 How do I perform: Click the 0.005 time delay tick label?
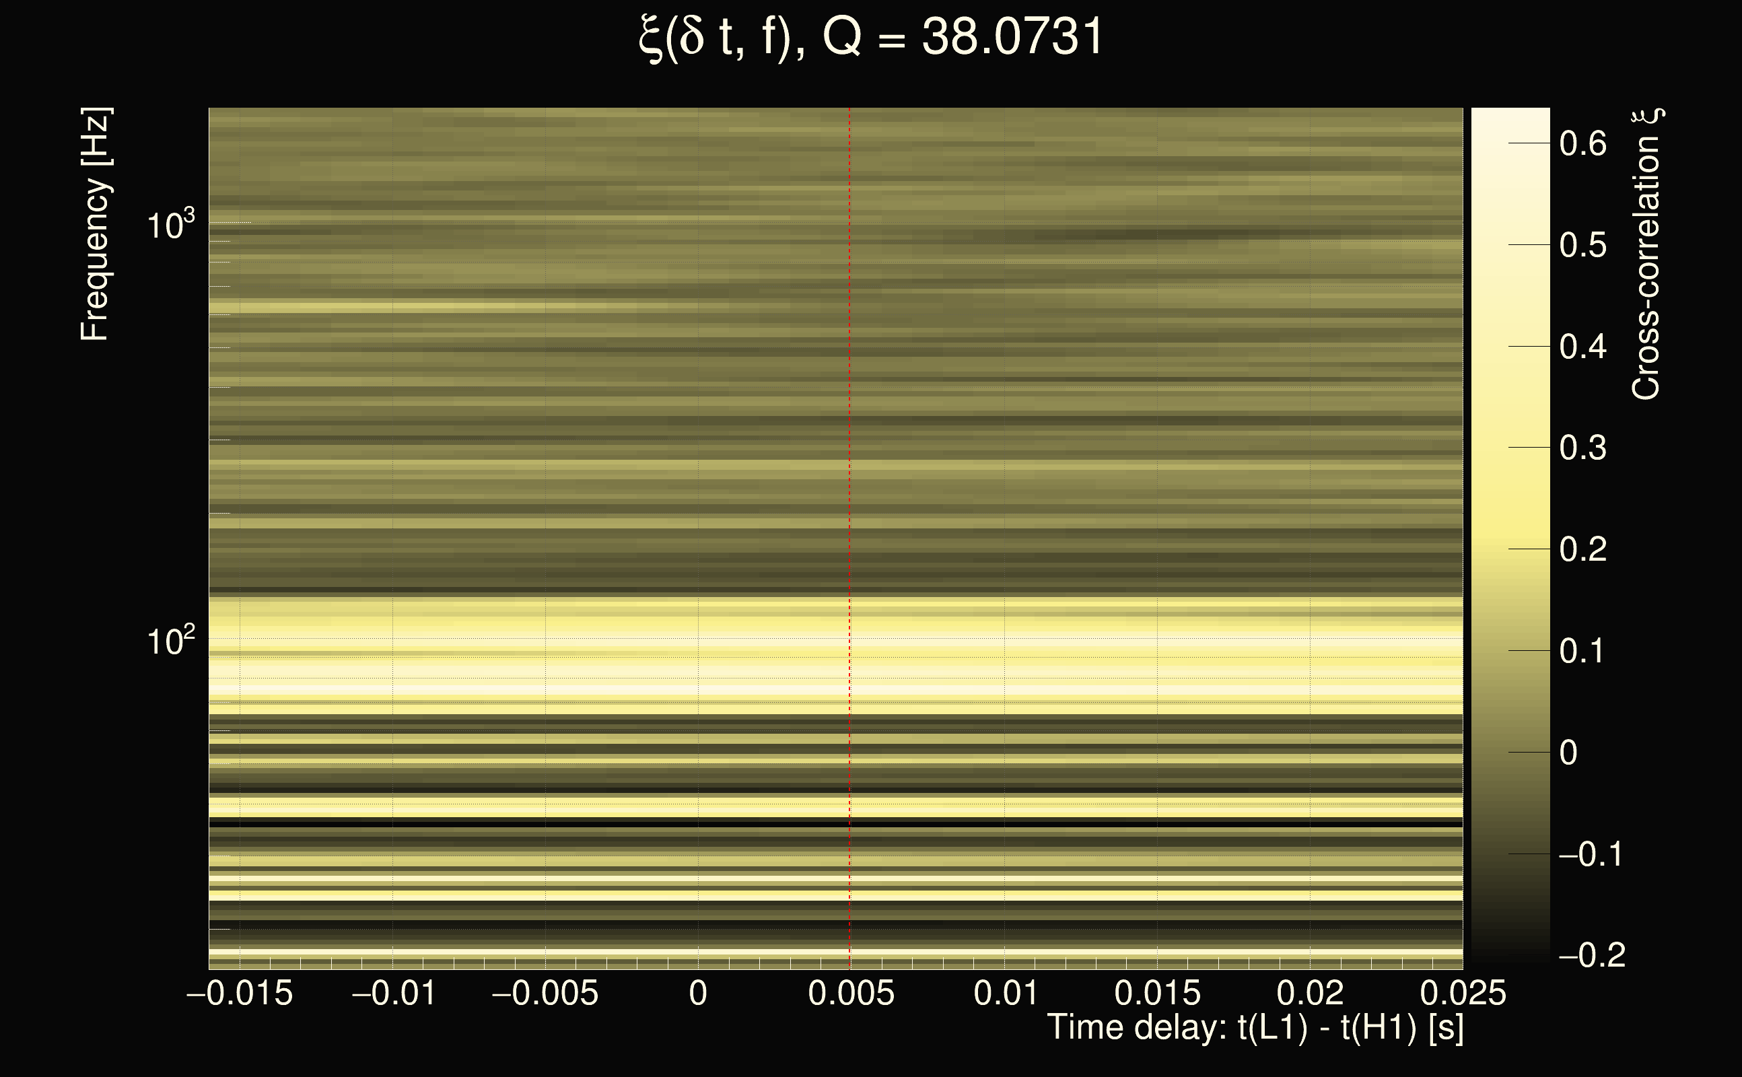pos(851,993)
